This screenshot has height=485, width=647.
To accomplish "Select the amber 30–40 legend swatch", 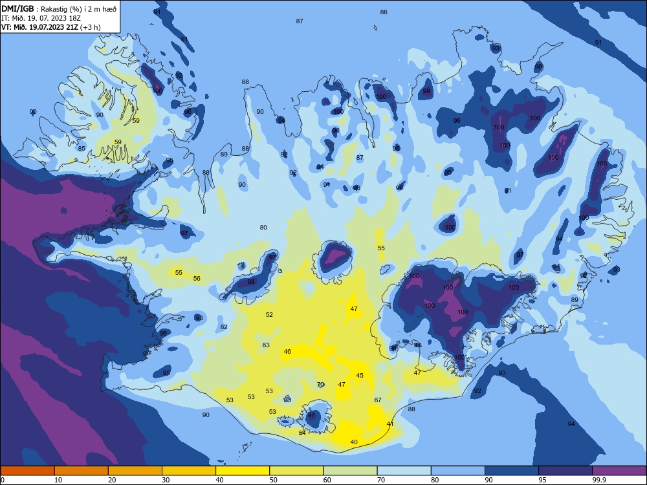I will click(189, 471).
